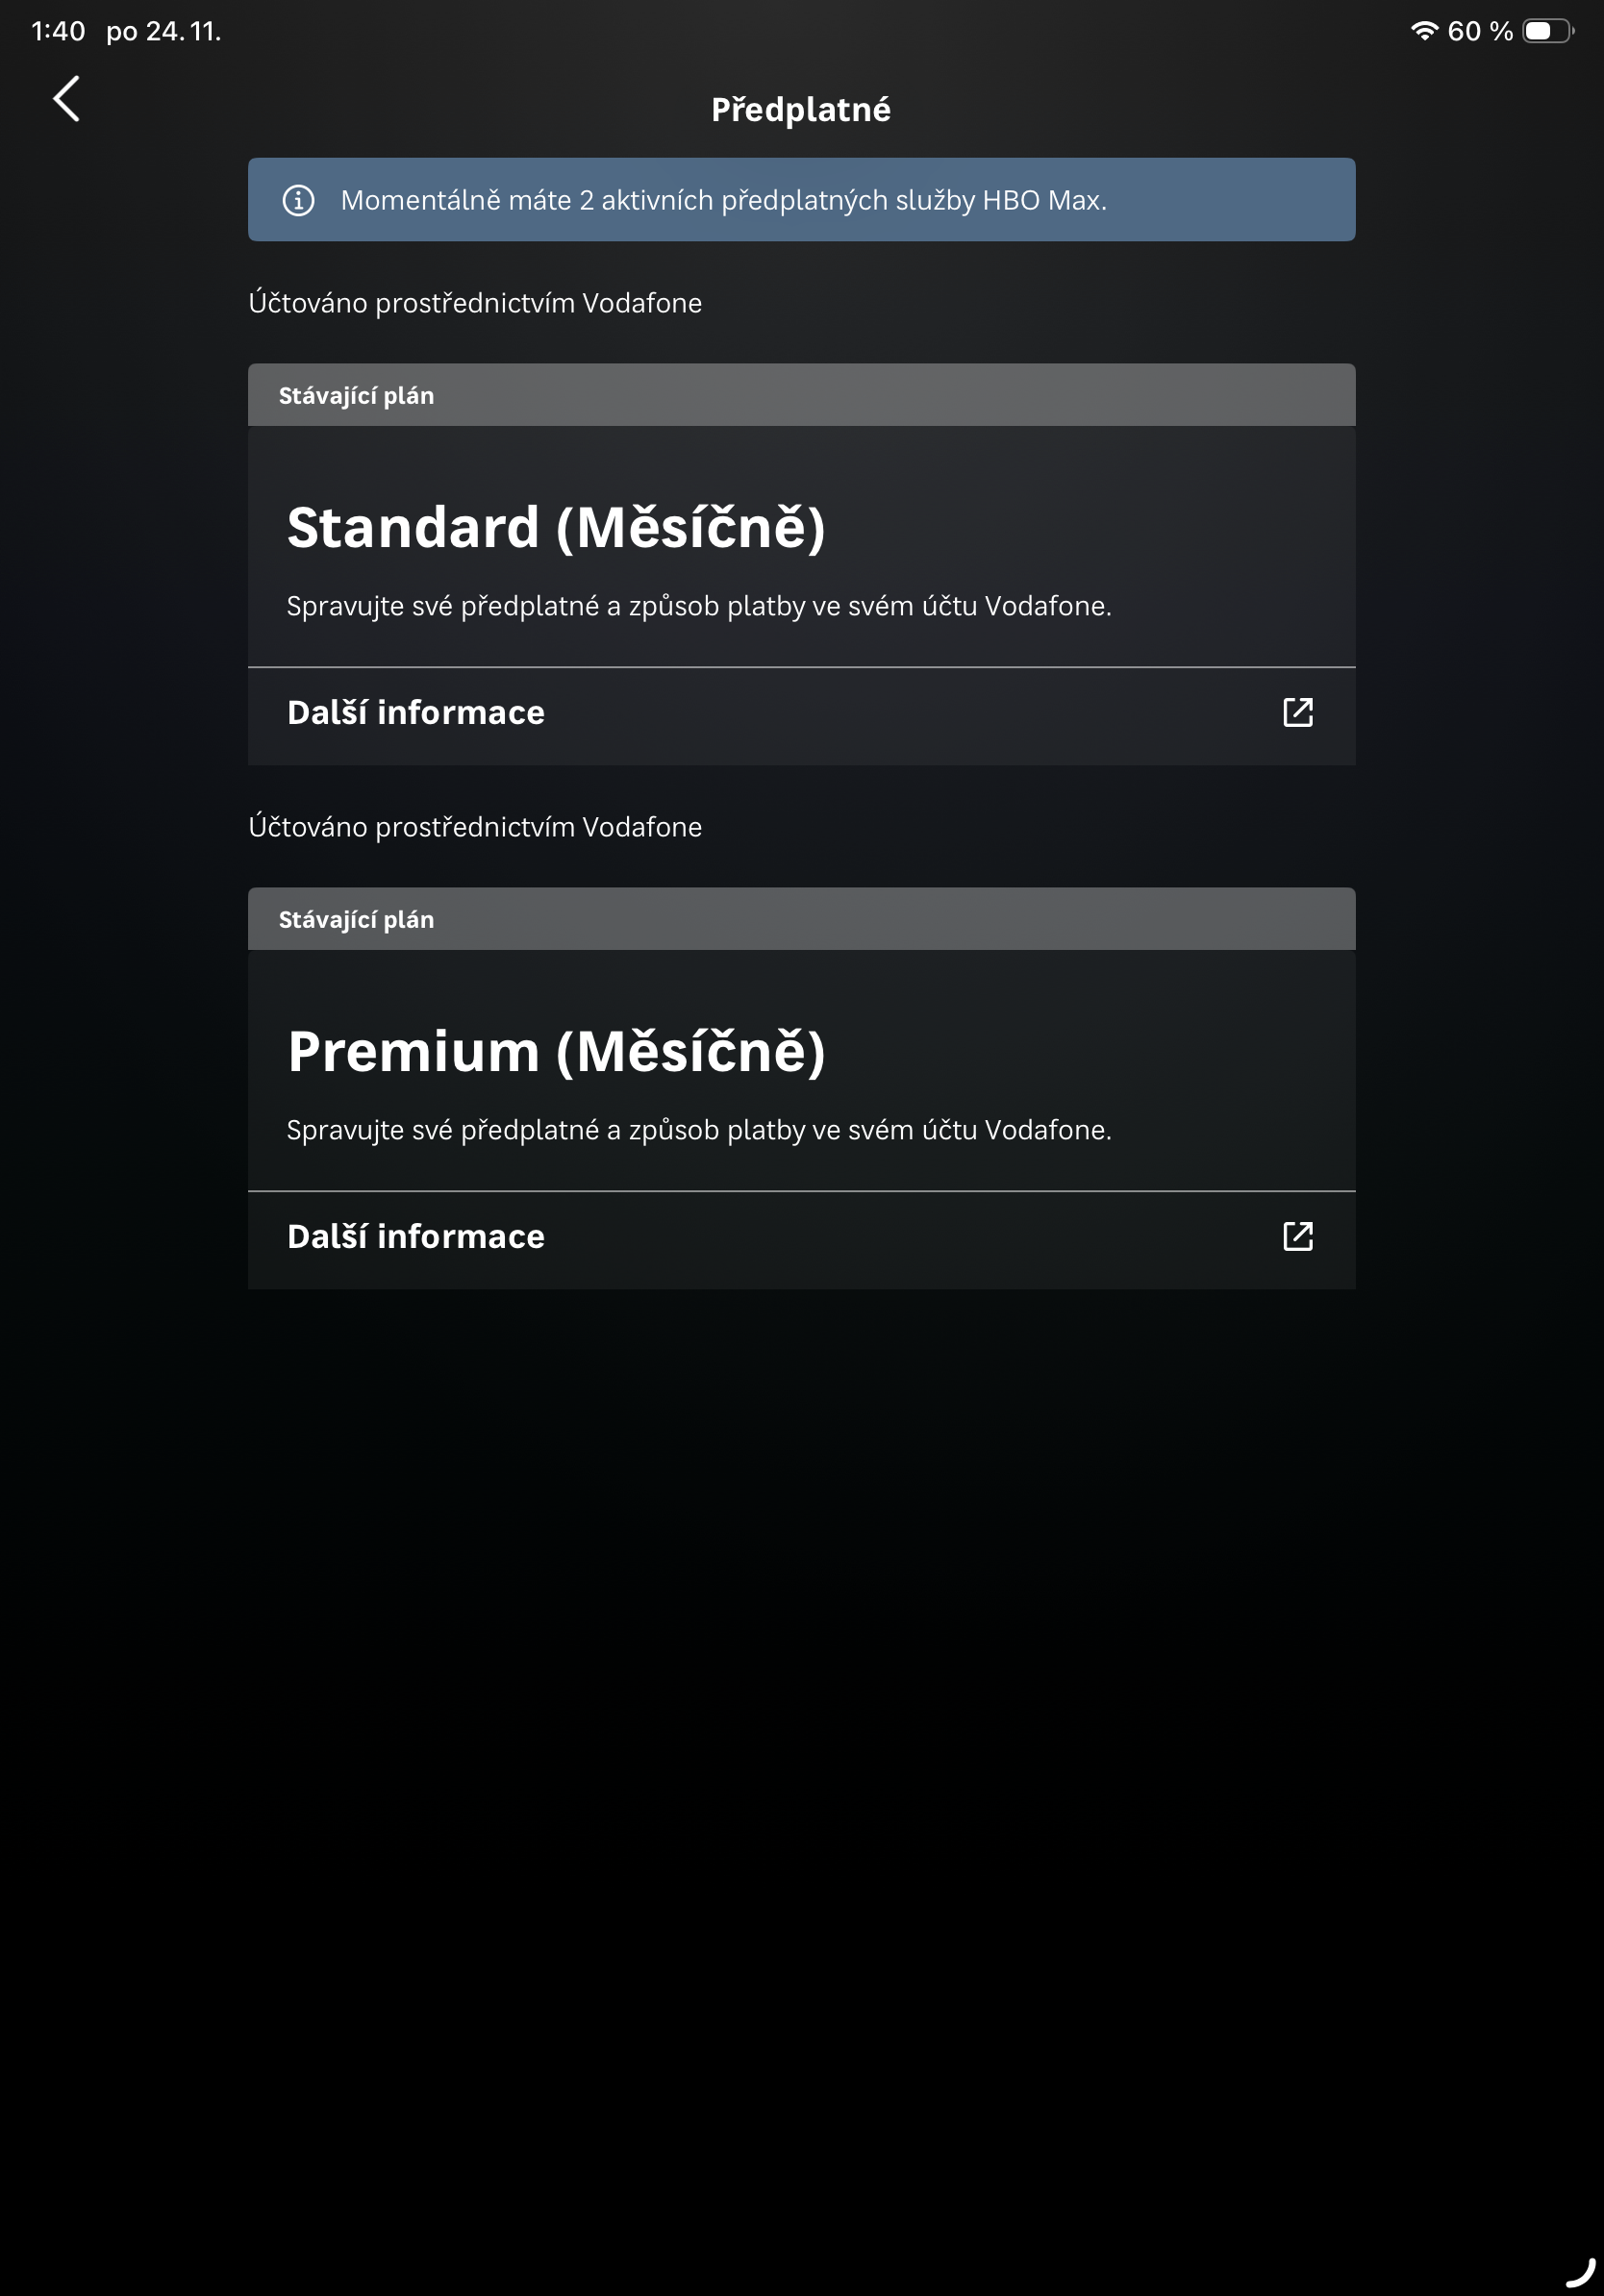Screen dimensions: 1604x2296
Task: Tap "Stávající plán" header above Premium plan
Action: click(356, 920)
